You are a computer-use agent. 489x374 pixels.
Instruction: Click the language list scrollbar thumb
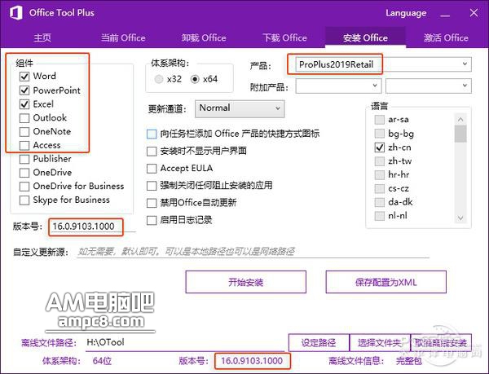coord(460,134)
